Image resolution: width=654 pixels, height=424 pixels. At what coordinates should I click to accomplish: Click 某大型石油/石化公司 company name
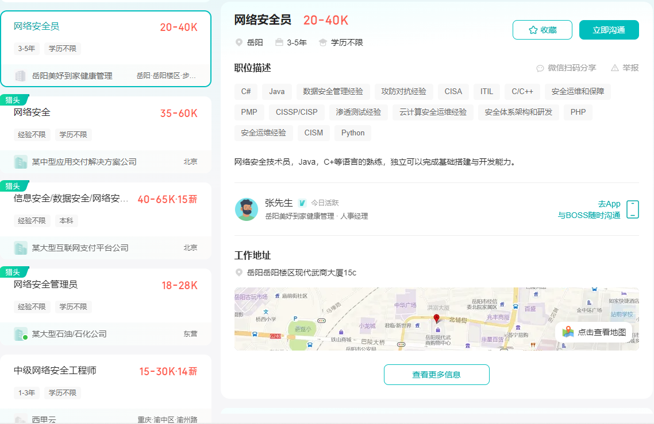(x=69, y=333)
